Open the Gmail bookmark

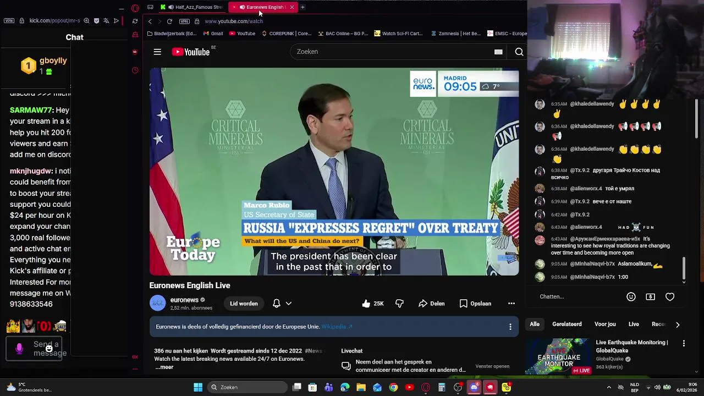point(213,34)
